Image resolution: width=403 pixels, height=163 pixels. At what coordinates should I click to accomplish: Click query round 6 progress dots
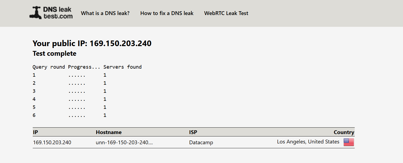click(77, 116)
